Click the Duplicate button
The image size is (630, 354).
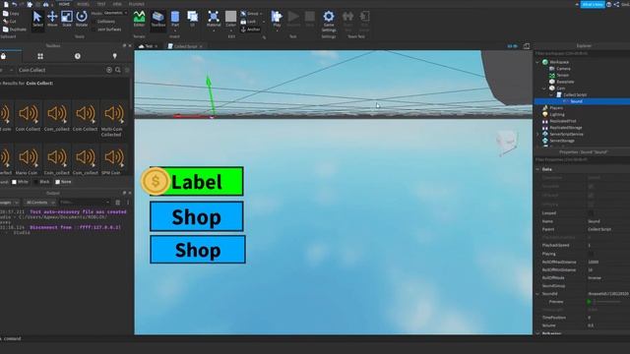tap(15, 29)
